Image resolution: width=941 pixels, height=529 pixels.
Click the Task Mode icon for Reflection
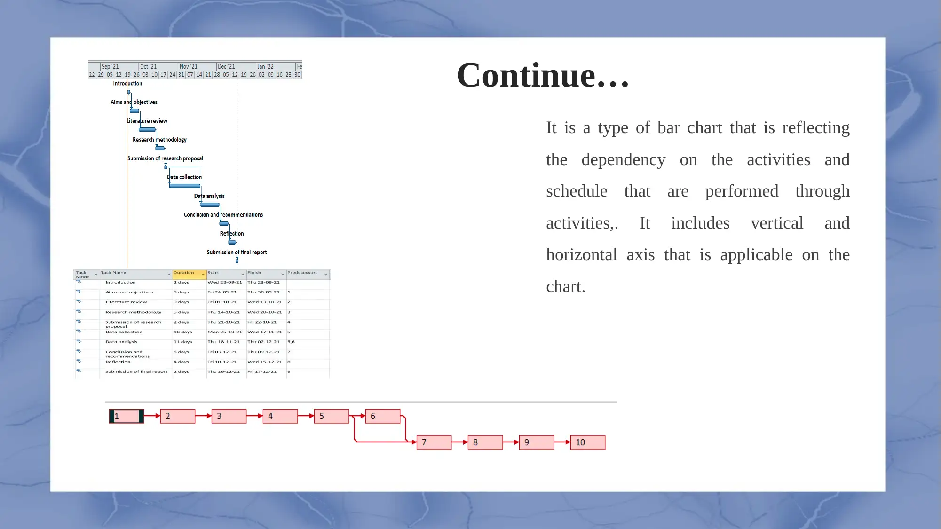click(78, 361)
